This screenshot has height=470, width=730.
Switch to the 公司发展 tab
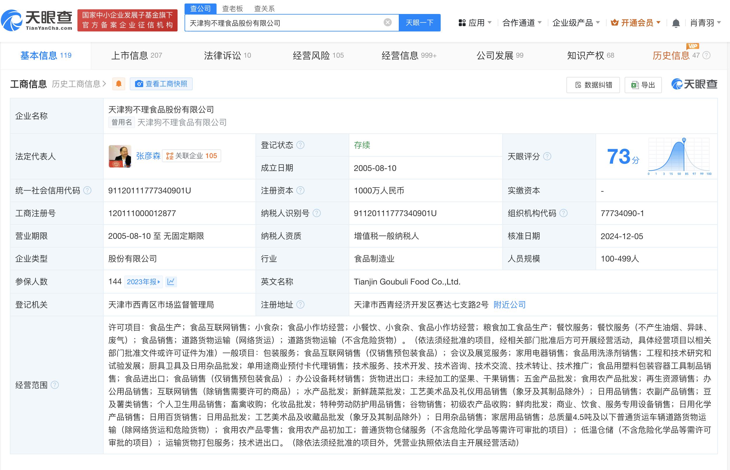pos(500,56)
